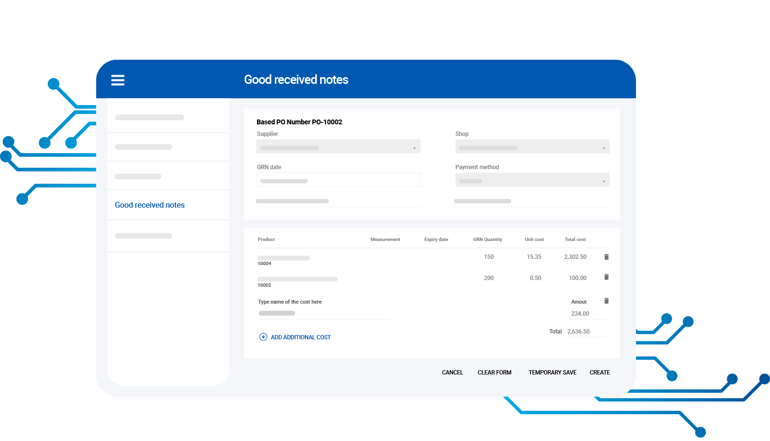Focus the GRN date field
Image resolution: width=770 pixels, height=441 pixels.
coord(338,180)
